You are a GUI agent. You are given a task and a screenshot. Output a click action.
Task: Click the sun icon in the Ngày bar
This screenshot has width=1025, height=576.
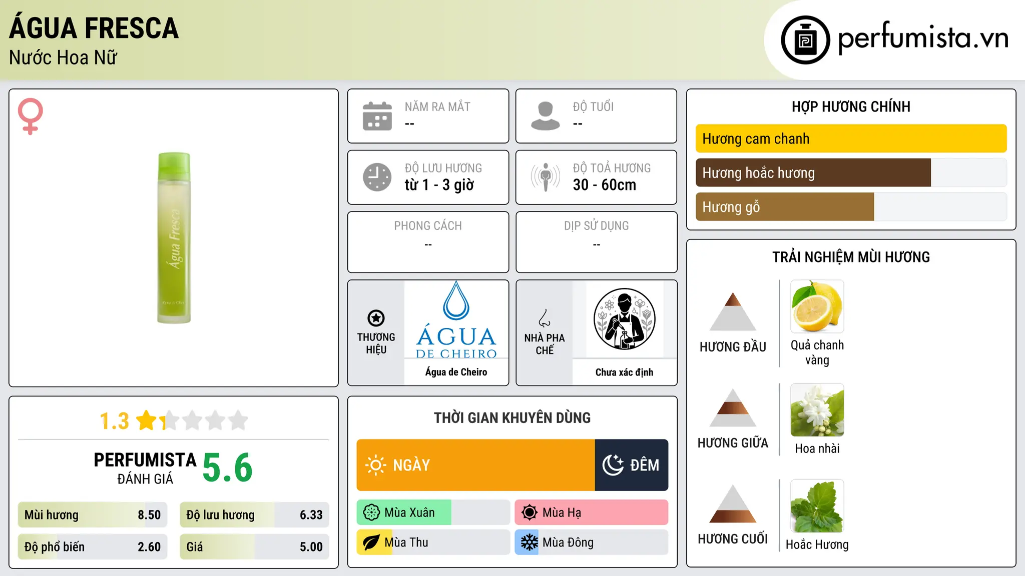click(375, 465)
